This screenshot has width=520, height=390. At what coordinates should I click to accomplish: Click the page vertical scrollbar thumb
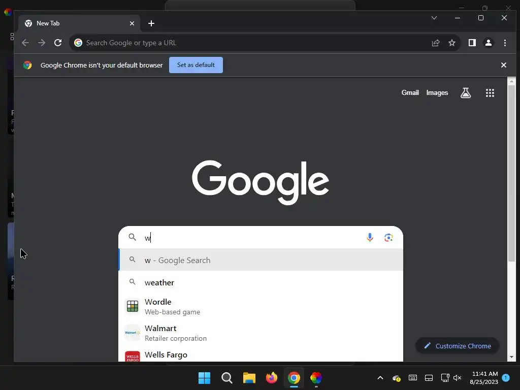(x=511, y=174)
